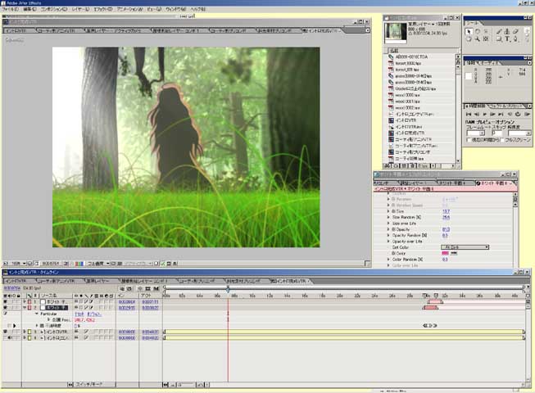Screen dimensions: 535x393
Task: Open the コンポジション menu
Action: (x=54, y=9)
